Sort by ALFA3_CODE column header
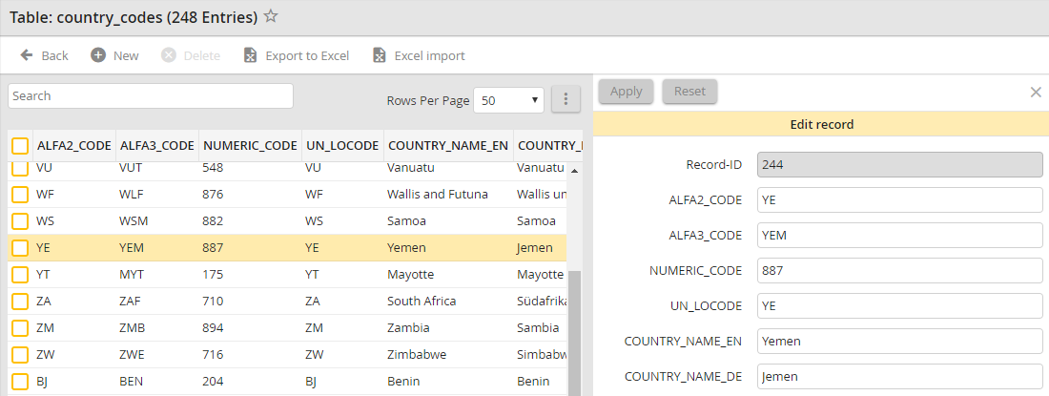 (x=157, y=146)
